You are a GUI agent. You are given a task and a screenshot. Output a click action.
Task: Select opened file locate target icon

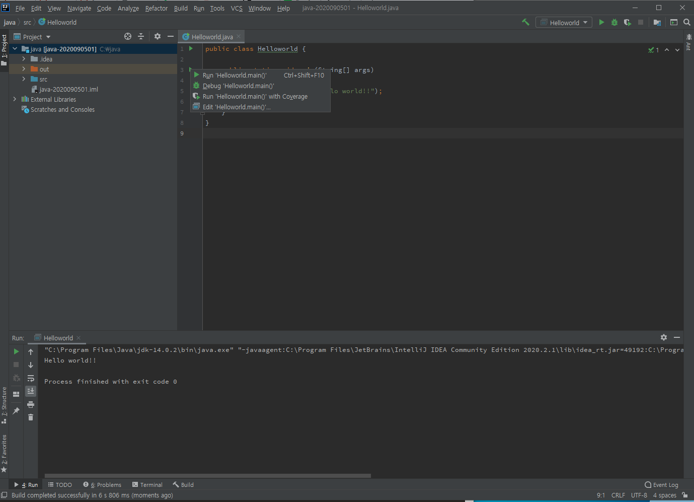coord(128,36)
